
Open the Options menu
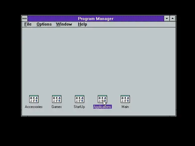click(44, 24)
